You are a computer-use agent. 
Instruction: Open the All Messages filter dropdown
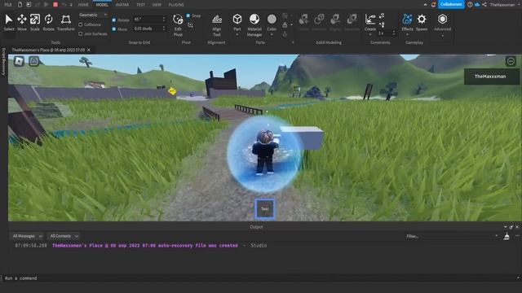pyautogui.click(x=27, y=236)
